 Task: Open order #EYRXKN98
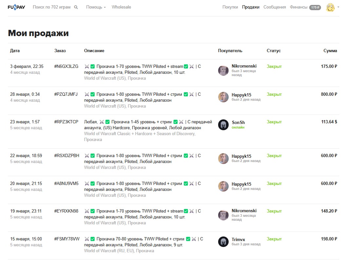coord(66,211)
